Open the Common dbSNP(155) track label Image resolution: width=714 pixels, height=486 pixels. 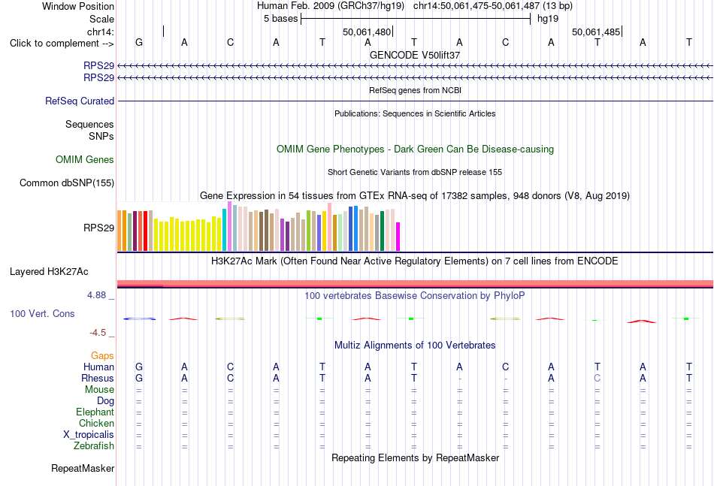point(66,183)
